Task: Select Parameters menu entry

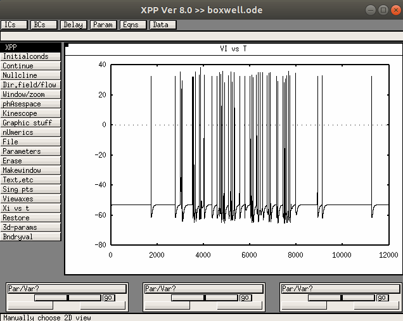Action: 30,151
